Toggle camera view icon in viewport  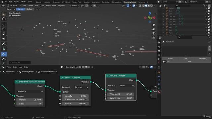click(154, 33)
